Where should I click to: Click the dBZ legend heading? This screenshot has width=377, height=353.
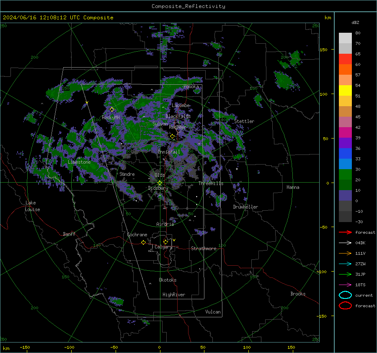point(355,23)
